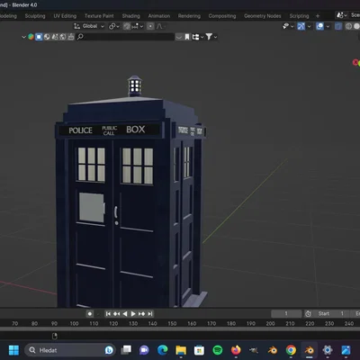Open the pivot point dropdown
360x360 pixels.
[113, 26]
